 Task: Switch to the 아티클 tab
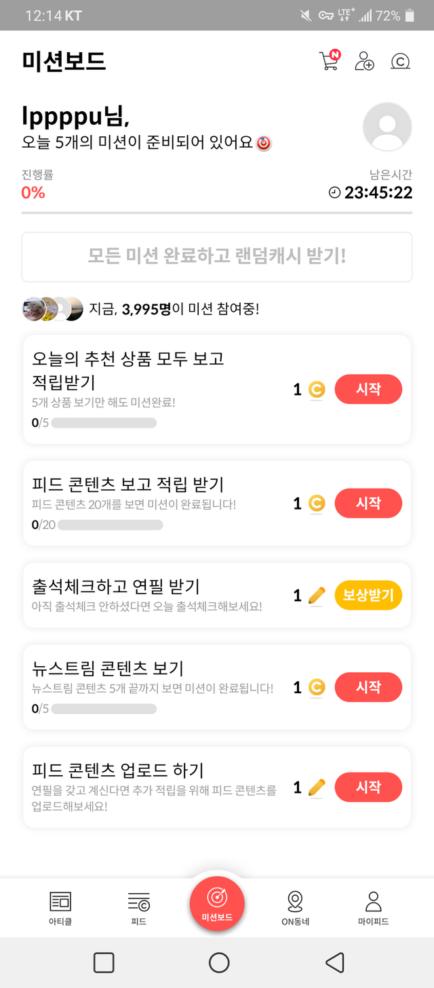[60, 908]
